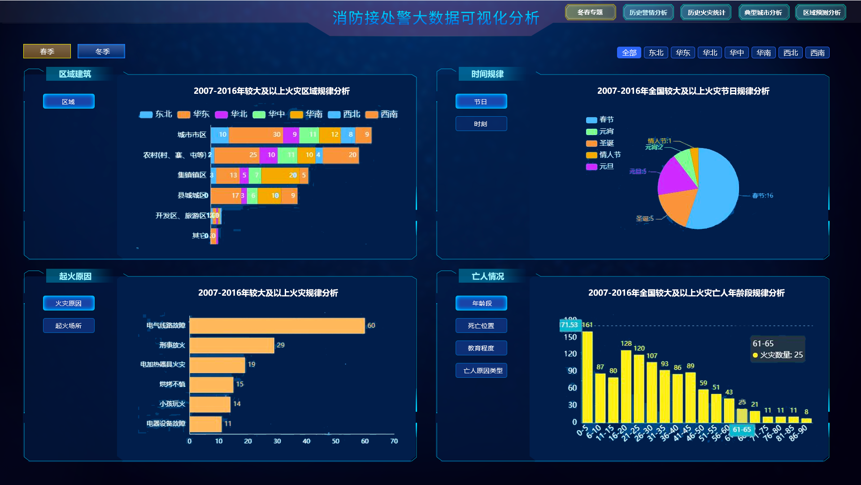Click the 烘烤不慎 bar

[212, 385]
